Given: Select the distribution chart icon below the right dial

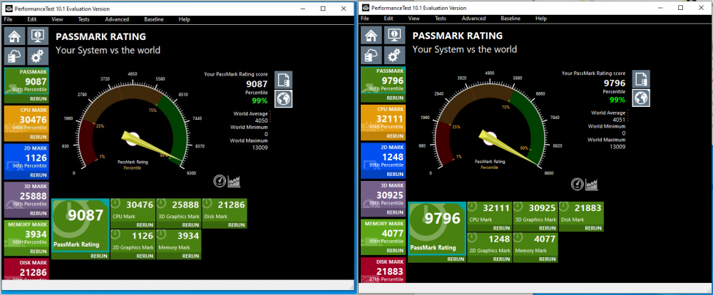Looking at the screenshot, I should click(x=592, y=184).
